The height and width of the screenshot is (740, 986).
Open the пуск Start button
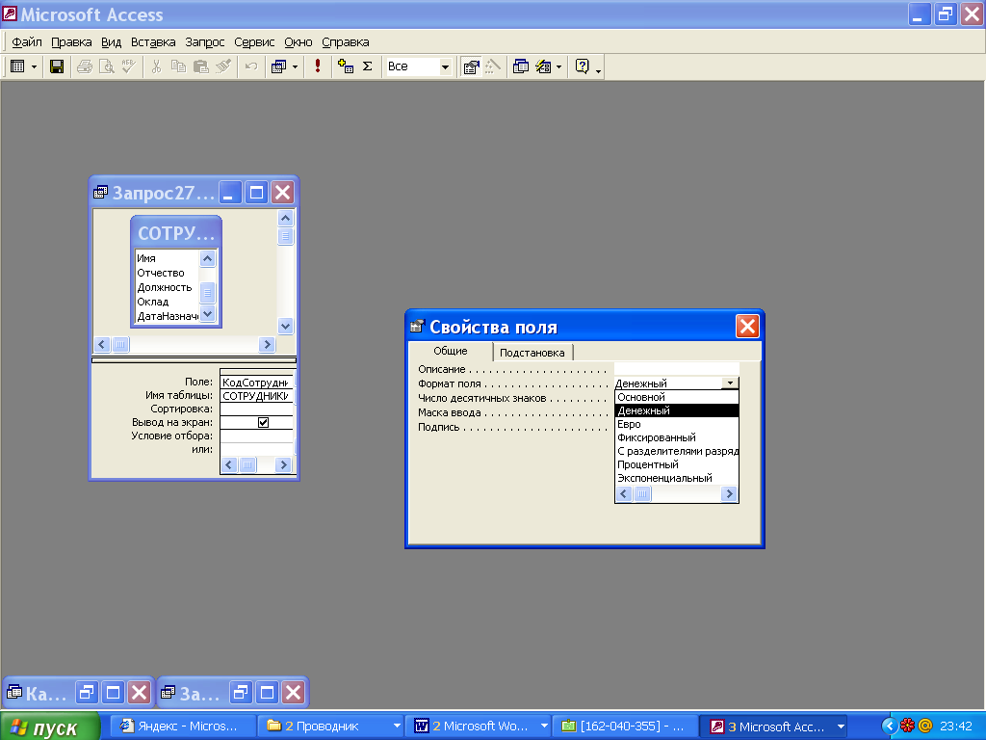pos(50,727)
